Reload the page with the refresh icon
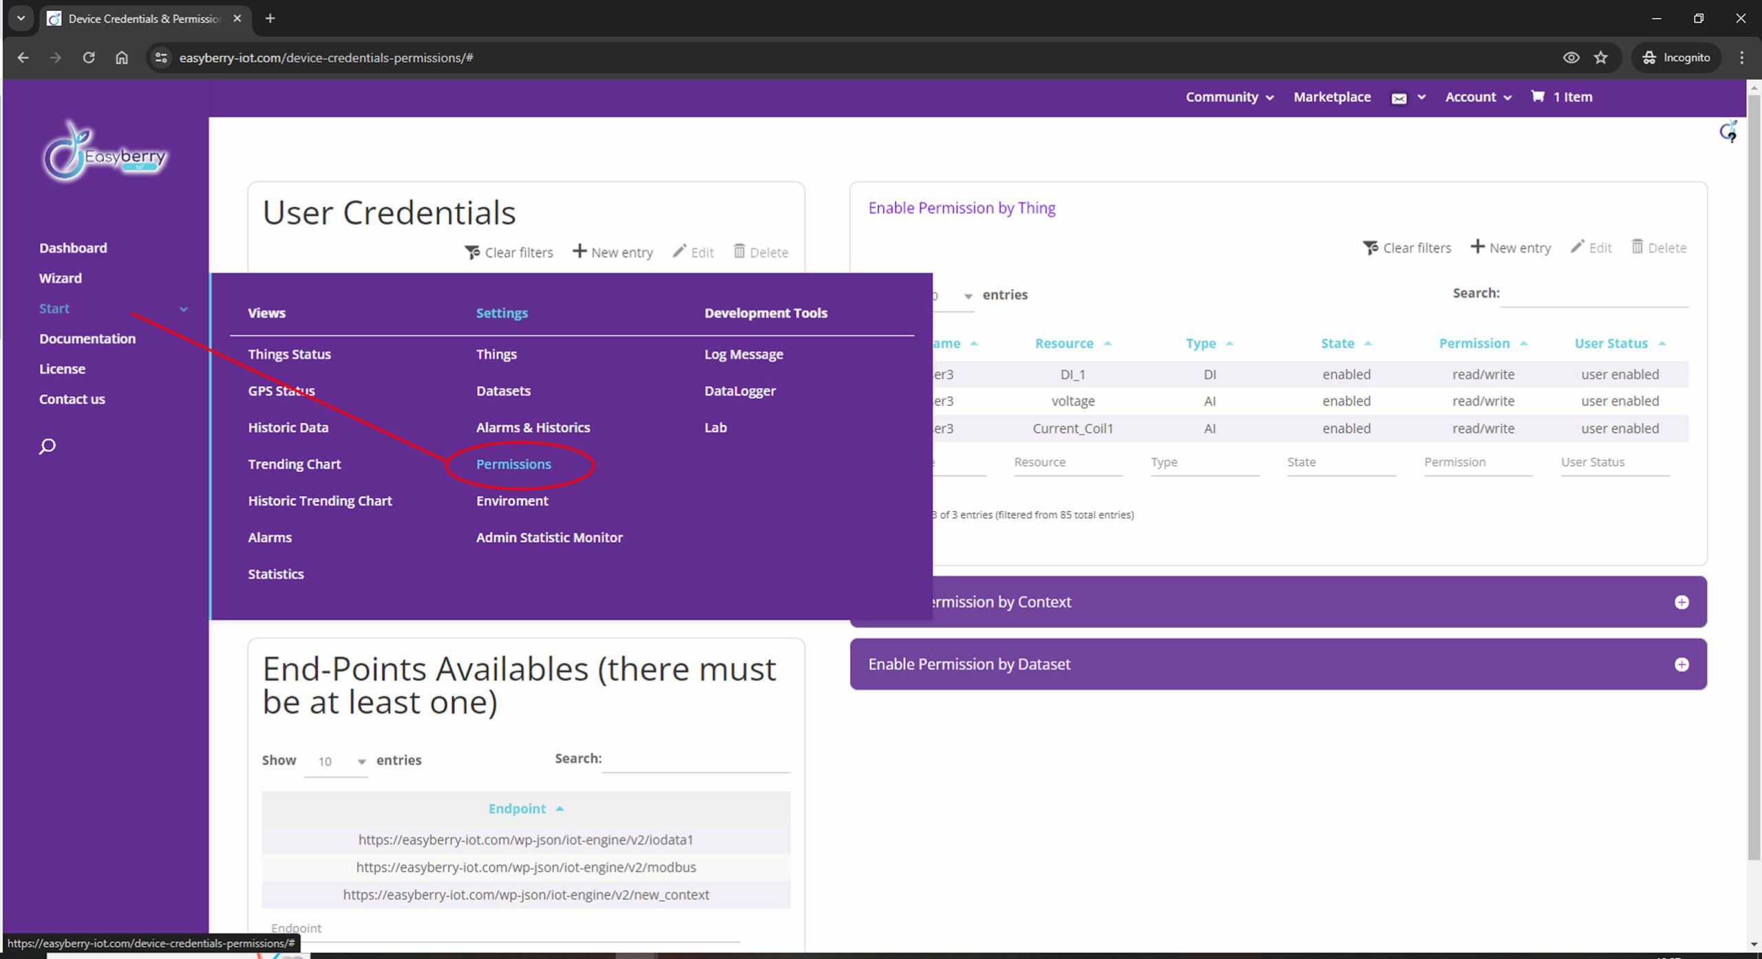Viewport: 1762px width, 959px height. [x=89, y=58]
